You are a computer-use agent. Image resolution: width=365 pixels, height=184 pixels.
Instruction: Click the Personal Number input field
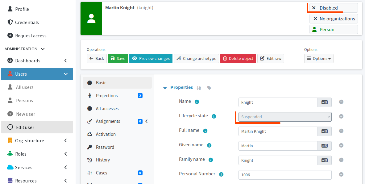click(x=284, y=175)
